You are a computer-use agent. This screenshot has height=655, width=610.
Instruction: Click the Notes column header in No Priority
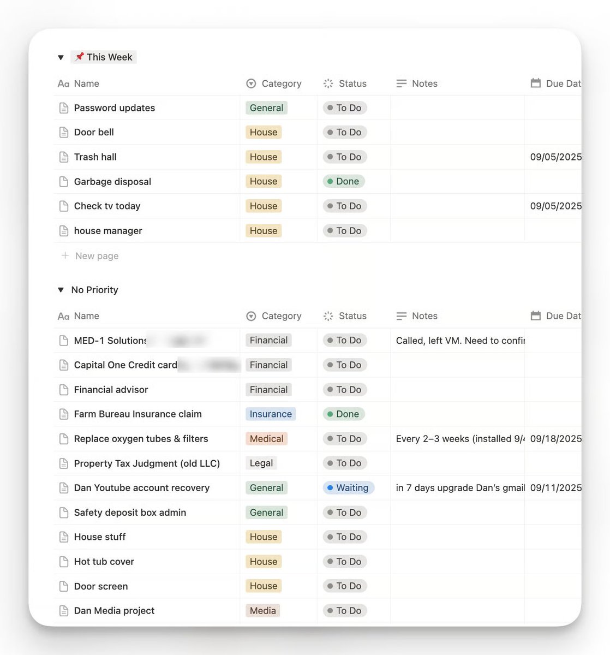point(417,316)
